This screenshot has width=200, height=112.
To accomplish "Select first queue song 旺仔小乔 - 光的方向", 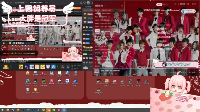I will pyautogui.click(x=109, y=10).
